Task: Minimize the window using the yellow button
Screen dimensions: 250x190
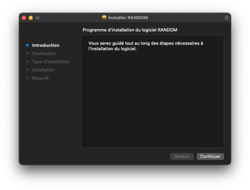Action: (30, 17)
